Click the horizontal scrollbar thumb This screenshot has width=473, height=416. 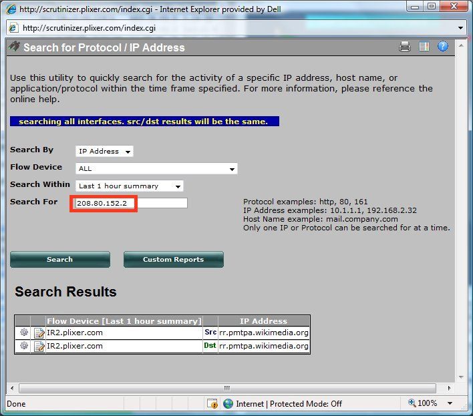pyautogui.click(x=227, y=388)
